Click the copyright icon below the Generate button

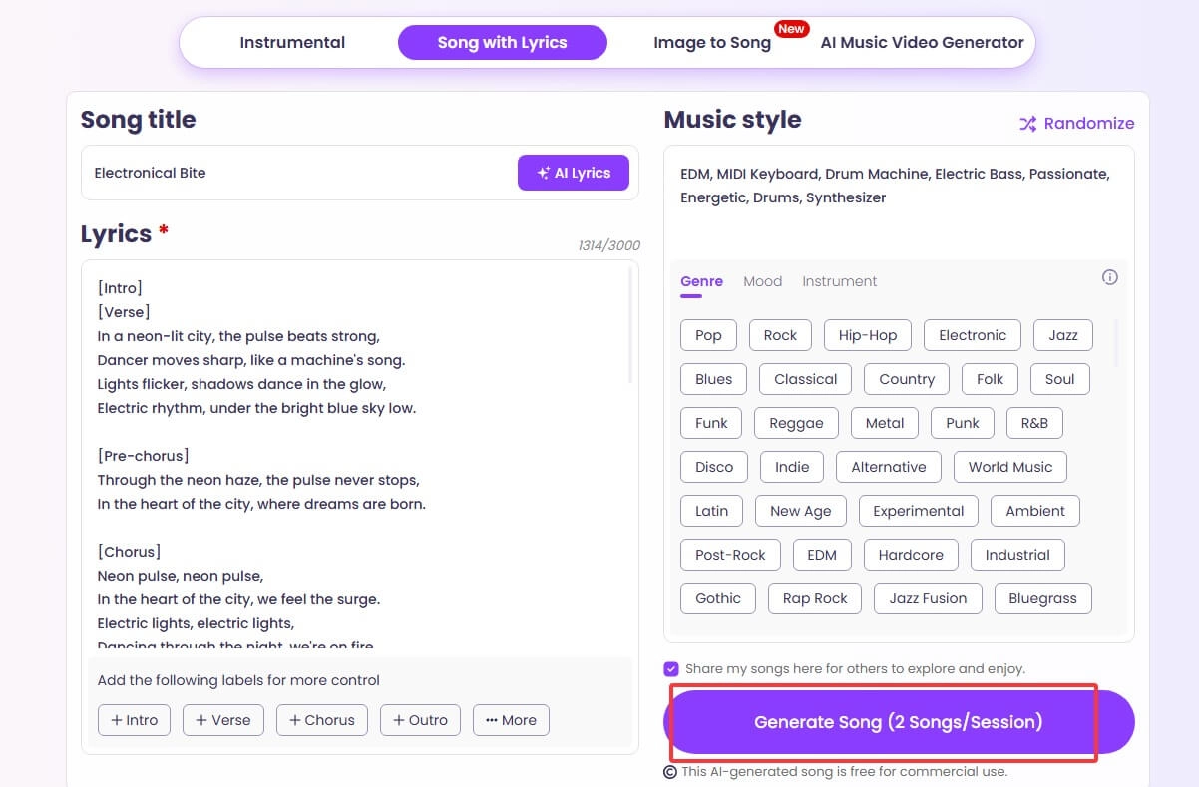tap(671, 771)
